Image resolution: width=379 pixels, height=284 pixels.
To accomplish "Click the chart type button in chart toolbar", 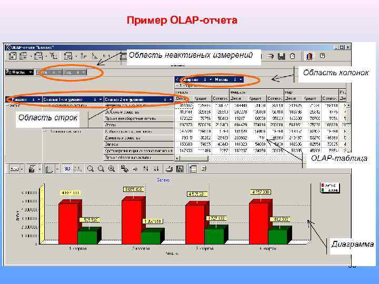I will (x=14, y=169).
